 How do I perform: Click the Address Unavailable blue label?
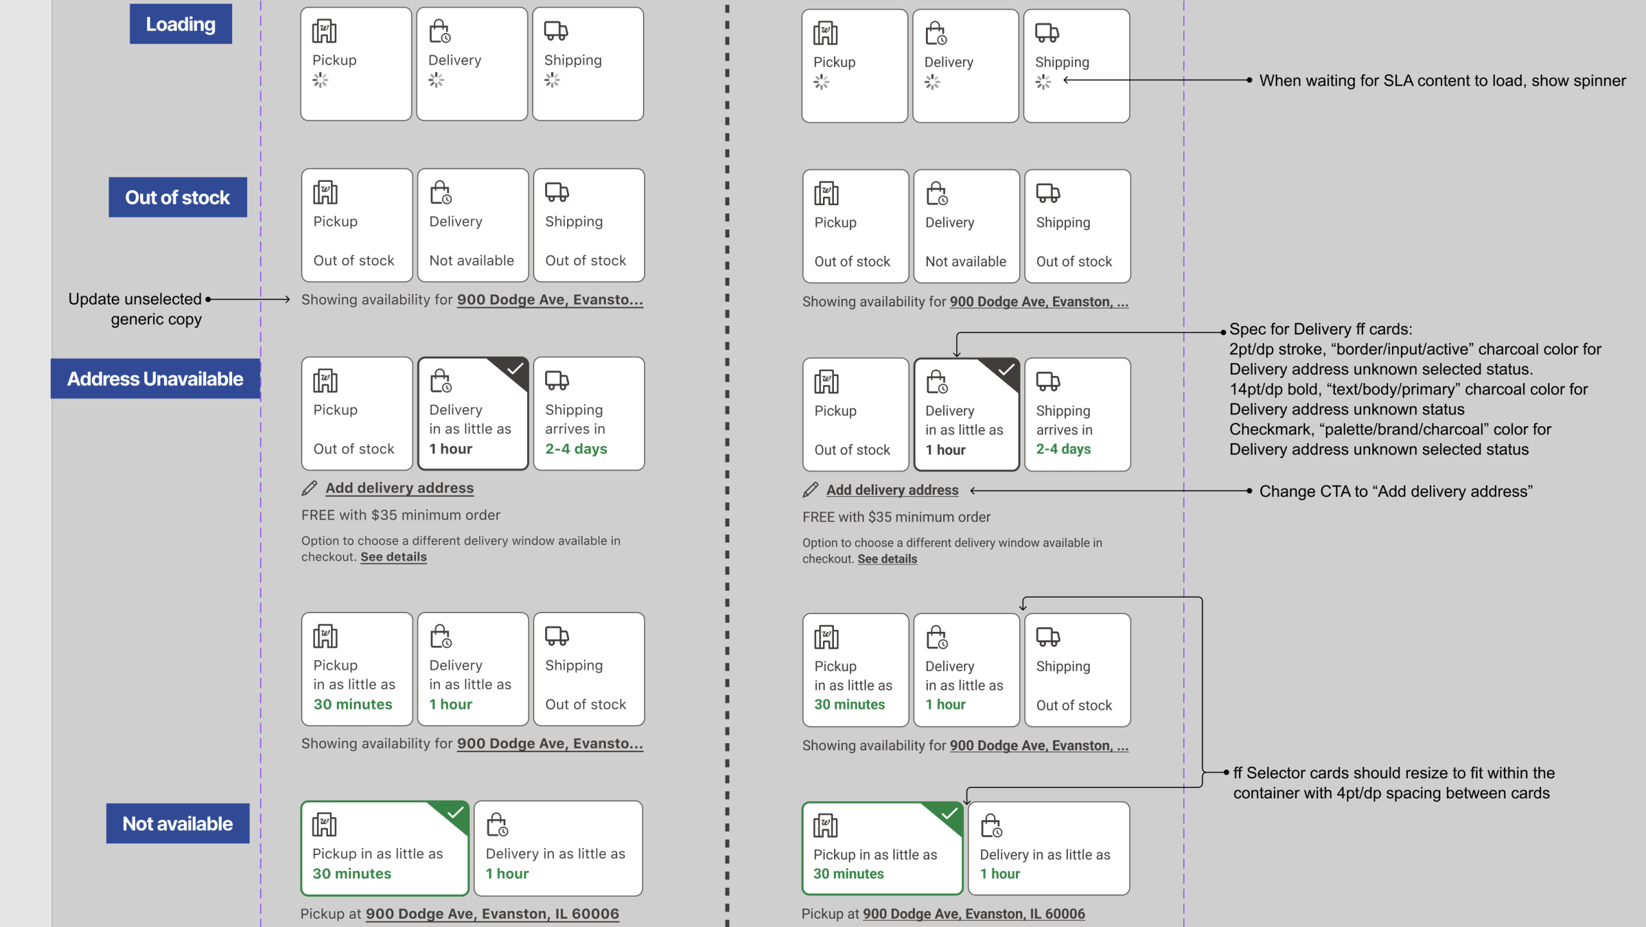(155, 378)
